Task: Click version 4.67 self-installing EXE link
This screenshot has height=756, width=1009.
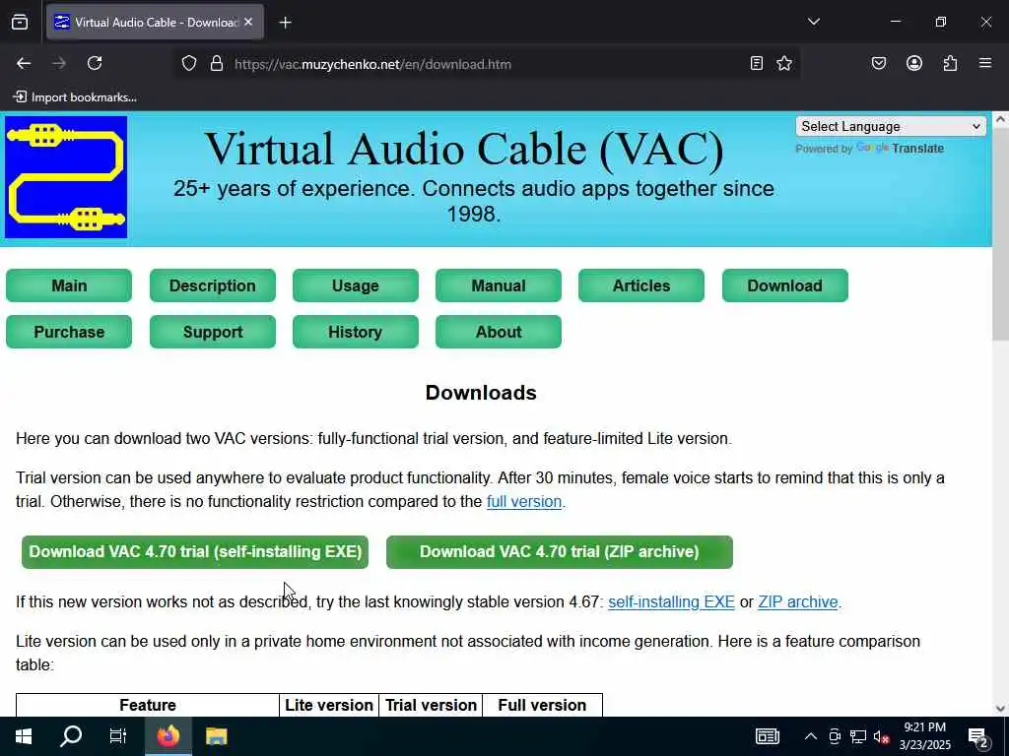Action: point(671,601)
